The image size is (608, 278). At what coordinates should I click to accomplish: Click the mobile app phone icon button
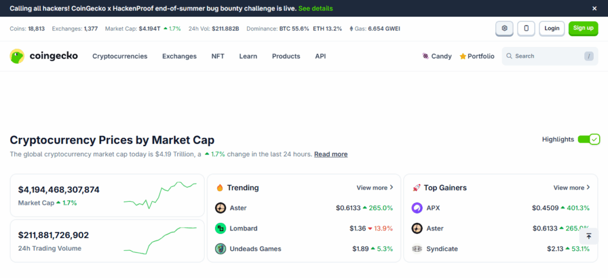tap(526, 29)
